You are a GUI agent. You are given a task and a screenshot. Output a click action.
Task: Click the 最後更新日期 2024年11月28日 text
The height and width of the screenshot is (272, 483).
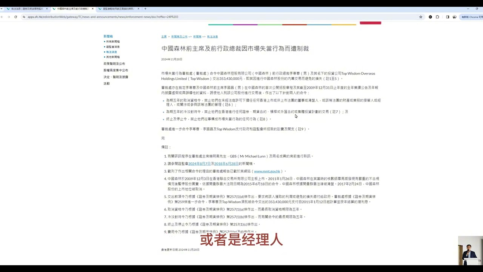(x=180, y=250)
